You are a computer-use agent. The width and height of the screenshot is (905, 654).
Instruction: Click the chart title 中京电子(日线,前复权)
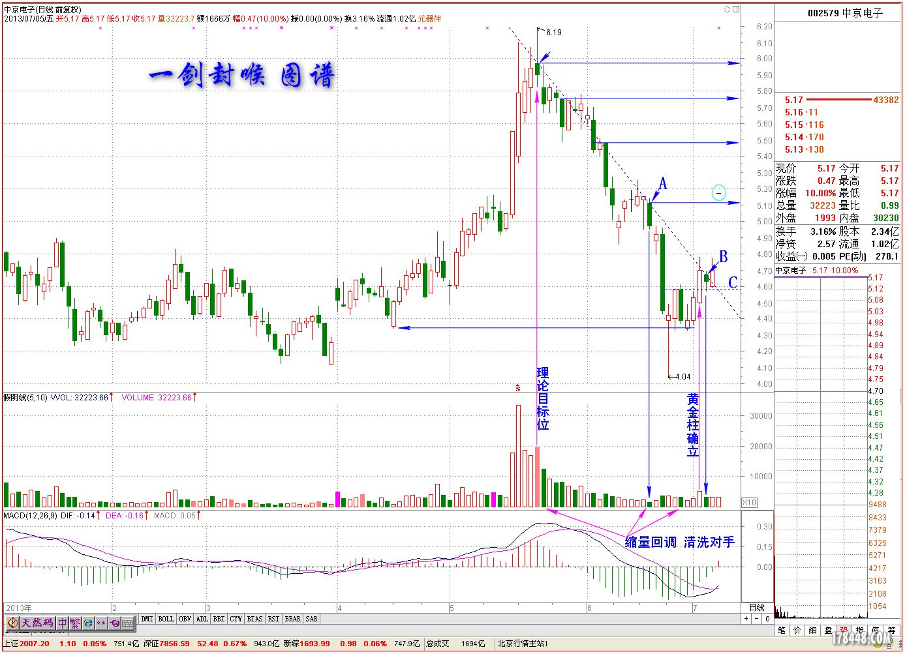42,9
